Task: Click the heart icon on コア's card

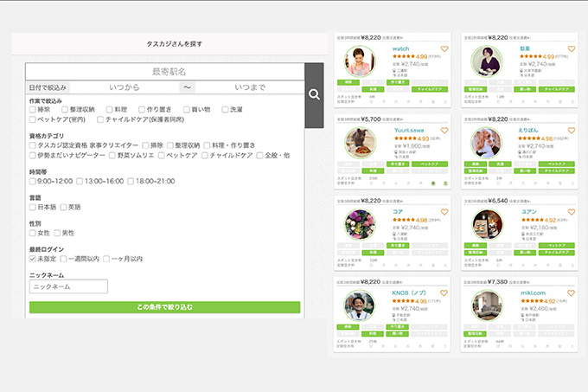Action: pyautogui.click(x=444, y=212)
